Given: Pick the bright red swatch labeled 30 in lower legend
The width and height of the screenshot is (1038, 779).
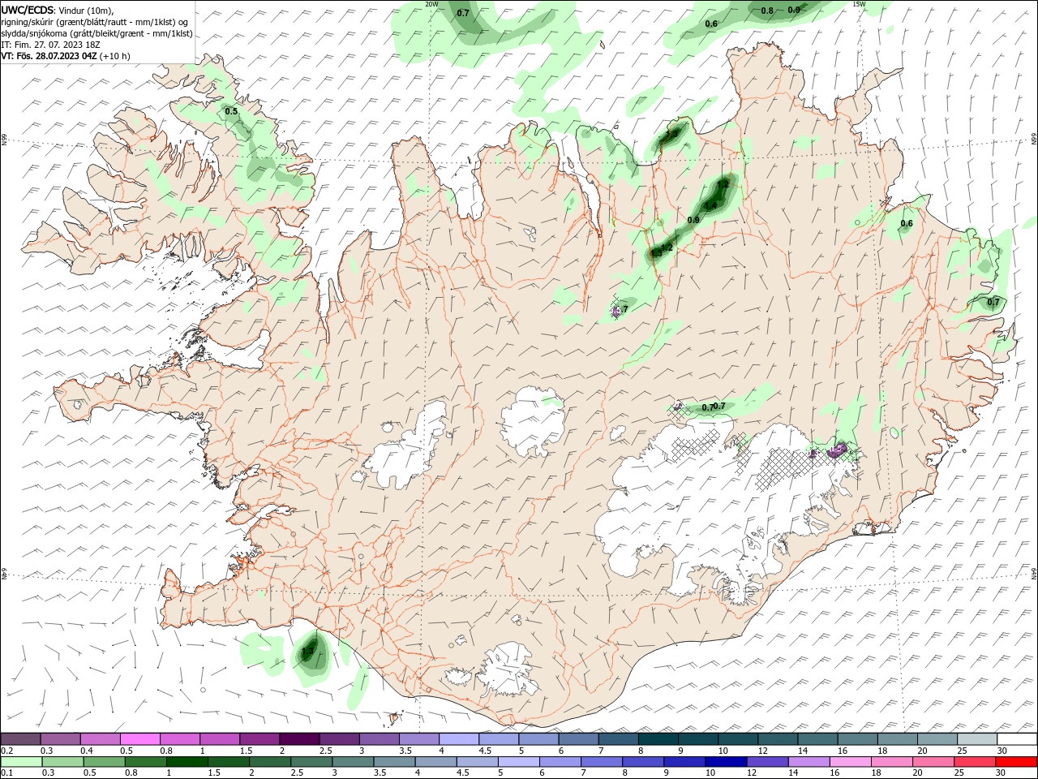Looking at the screenshot, I should point(1017,762).
